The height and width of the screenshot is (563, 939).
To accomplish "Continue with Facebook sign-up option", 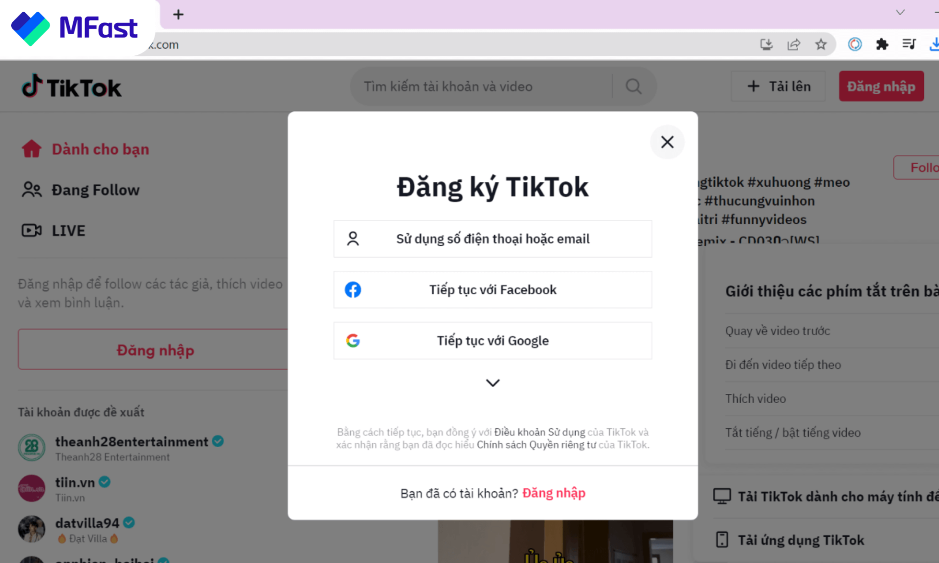I will coord(492,290).
